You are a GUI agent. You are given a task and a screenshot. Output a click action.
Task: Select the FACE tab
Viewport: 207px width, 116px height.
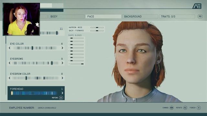coord(103,16)
